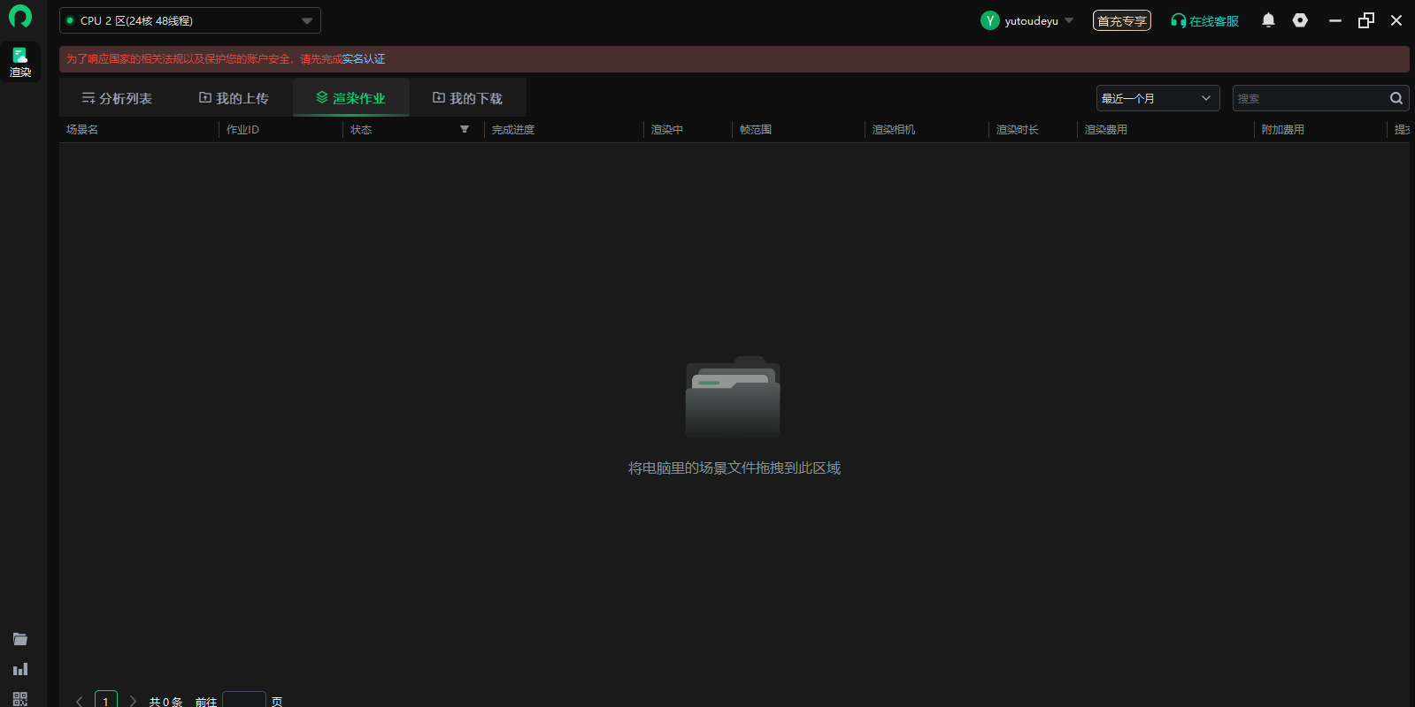Click the 状态 column header
This screenshot has width=1415, height=707.
coord(361,129)
